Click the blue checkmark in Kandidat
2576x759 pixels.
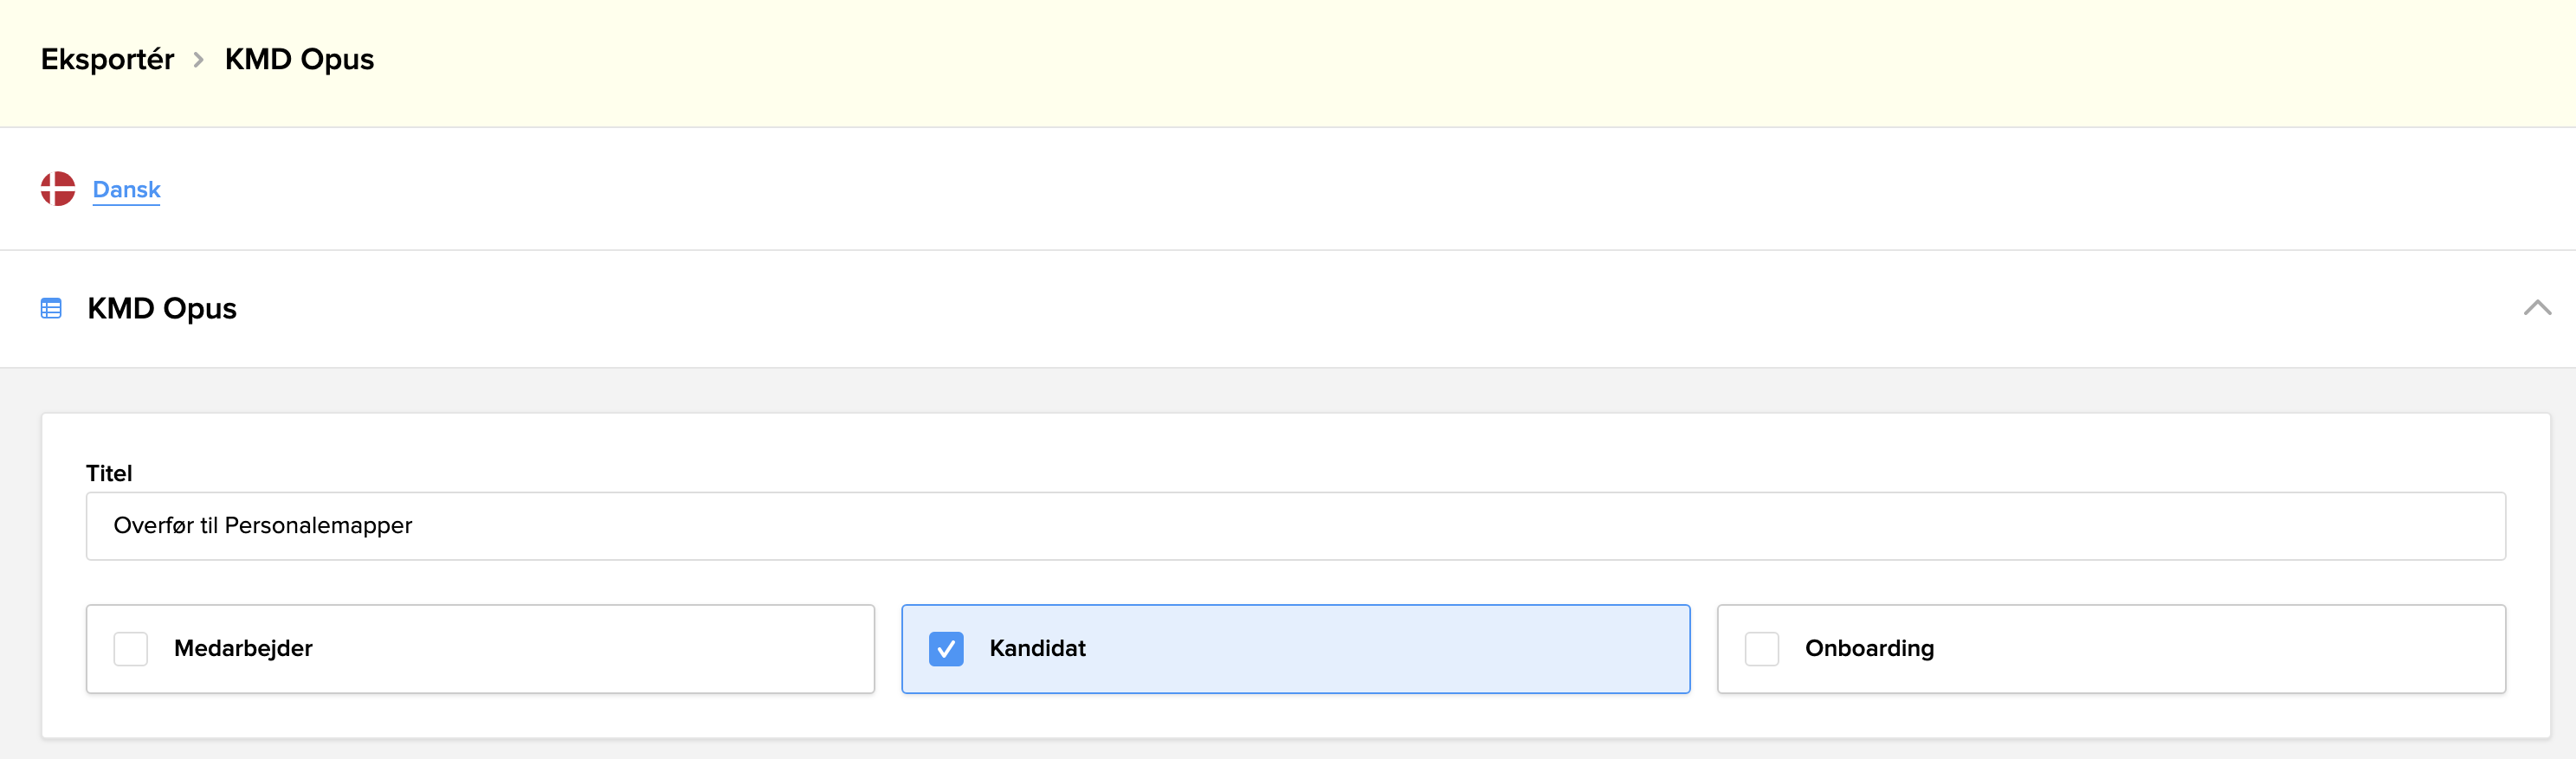(946, 649)
